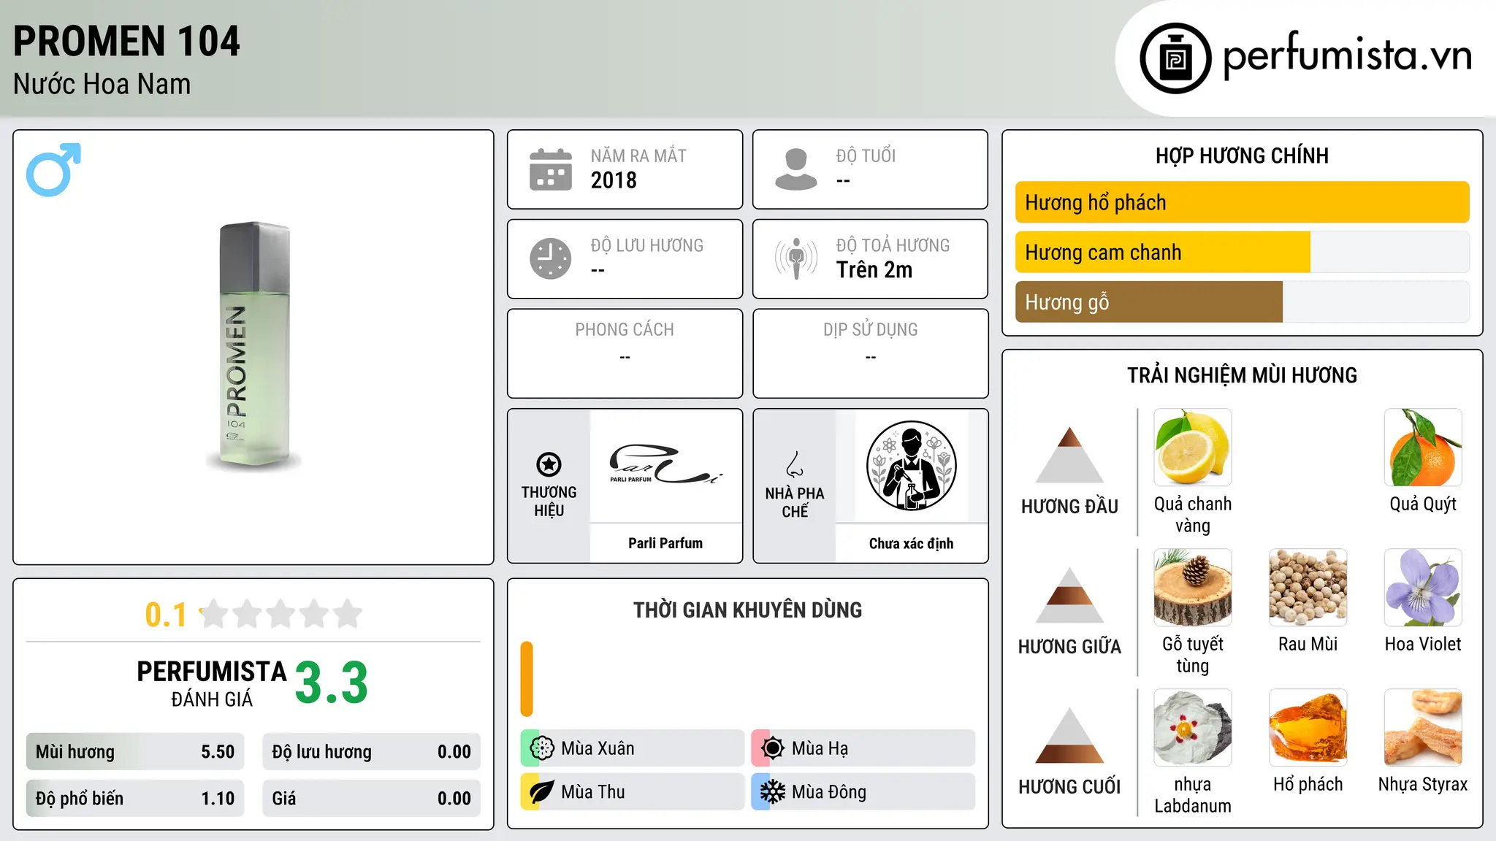Click the Độ lưu hương 0.00 score row
The width and height of the screenshot is (1496, 841).
point(371,752)
